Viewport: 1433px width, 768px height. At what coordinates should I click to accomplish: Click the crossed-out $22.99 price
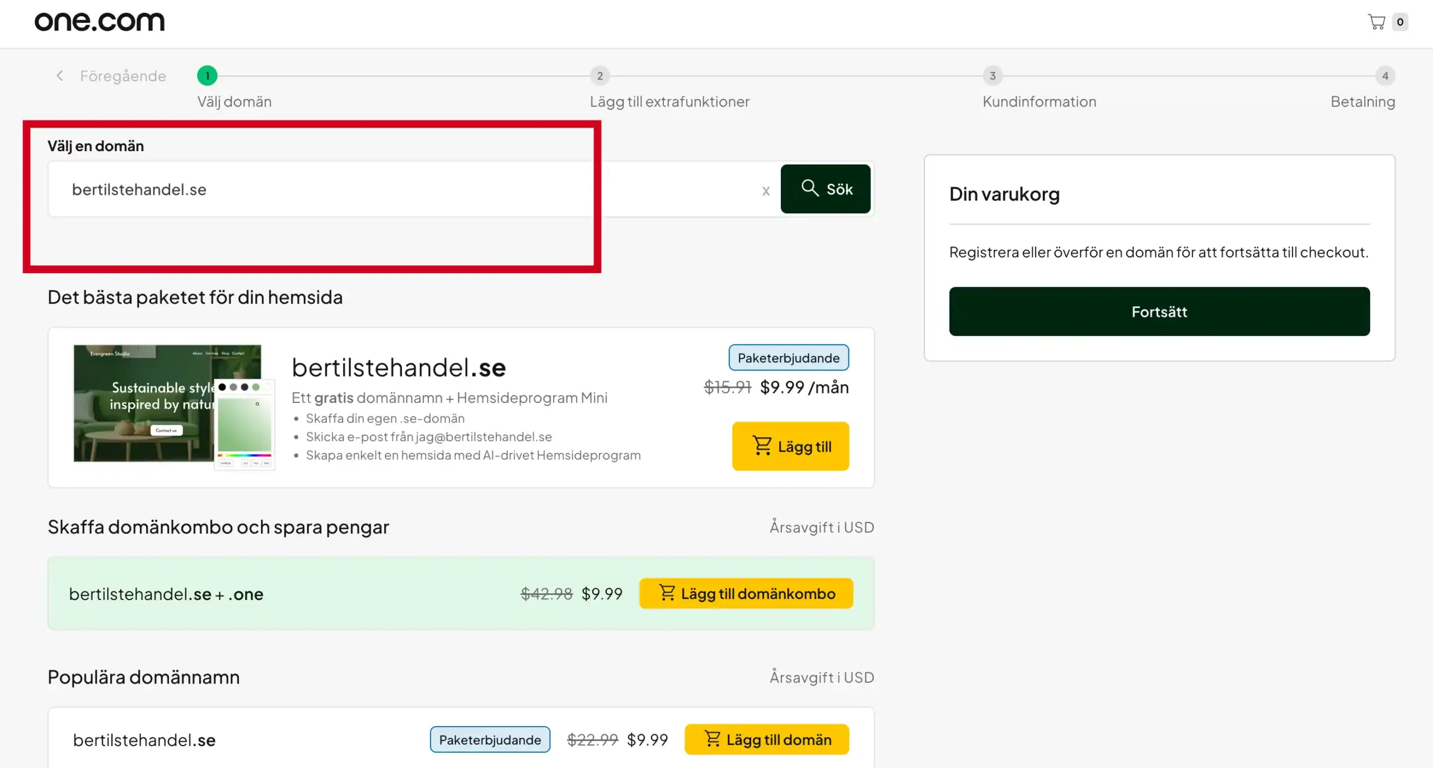(x=592, y=739)
